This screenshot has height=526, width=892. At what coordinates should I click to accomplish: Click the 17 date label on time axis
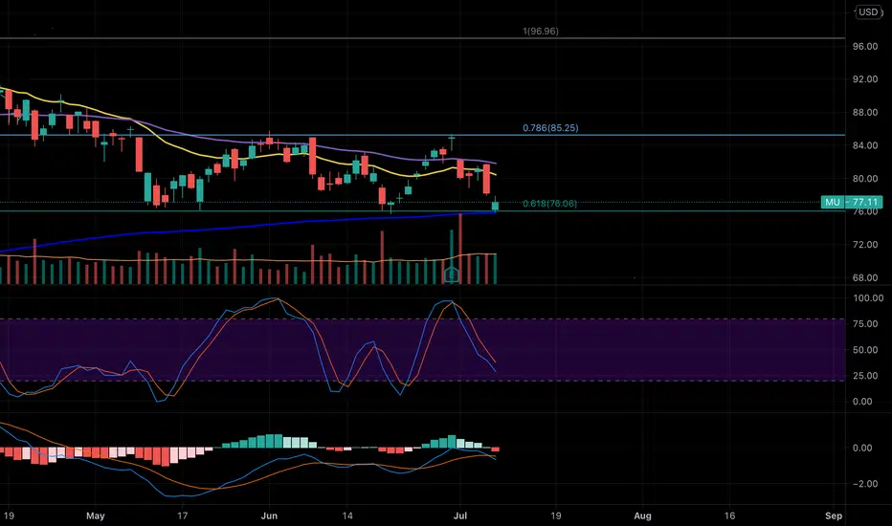[x=182, y=515]
